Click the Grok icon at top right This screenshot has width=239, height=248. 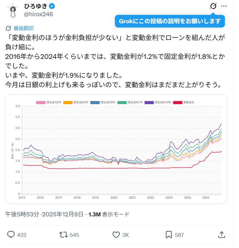click(213, 6)
